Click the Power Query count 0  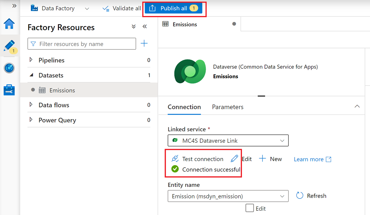click(x=149, y=120)
